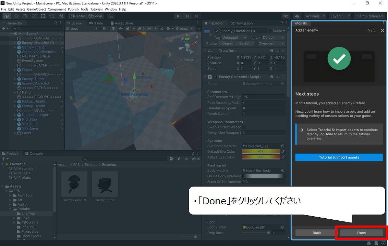Close the Add an enemy tutorial
This screenshot has width=388, height=246.
pos(382,30)
